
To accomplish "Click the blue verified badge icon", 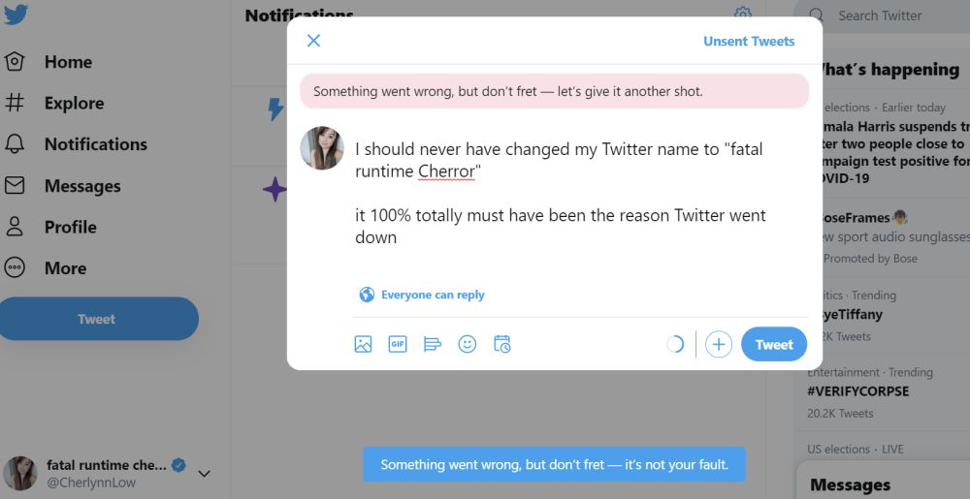I will 178,465.
